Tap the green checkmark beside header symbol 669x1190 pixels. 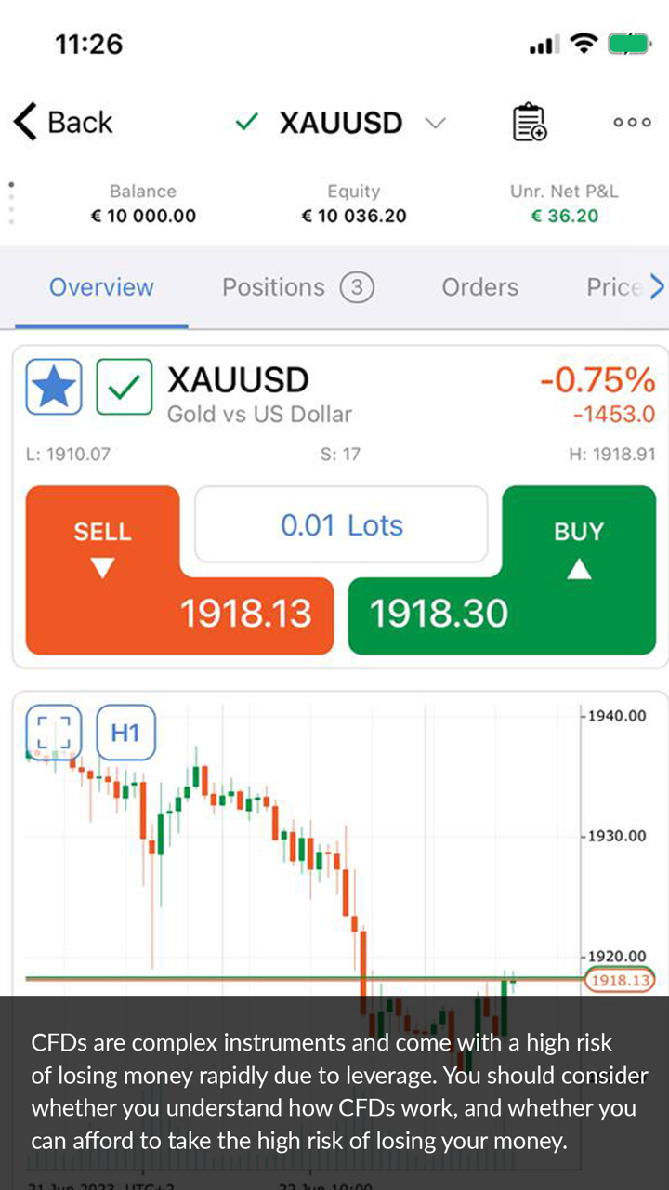pyautogui.click(x=246, y=122)
